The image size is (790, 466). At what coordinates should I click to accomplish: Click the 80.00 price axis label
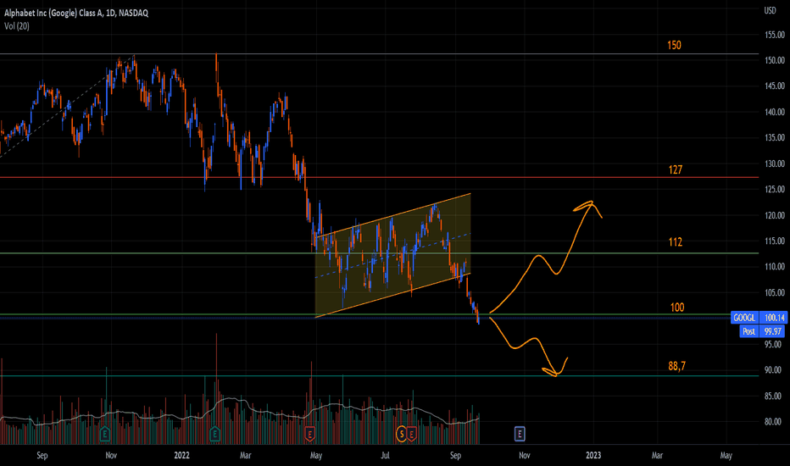pyautogui.click(x=775, y=422)
